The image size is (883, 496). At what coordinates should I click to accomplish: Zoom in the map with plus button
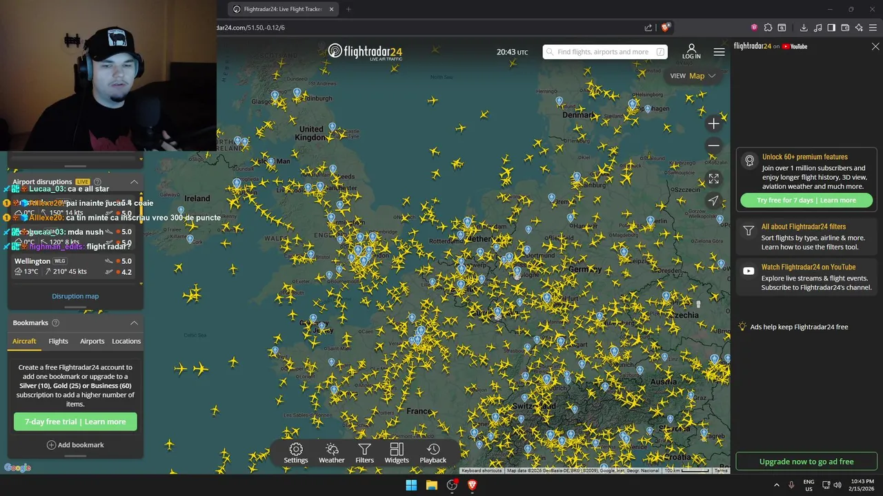click(x=714, y=124)
